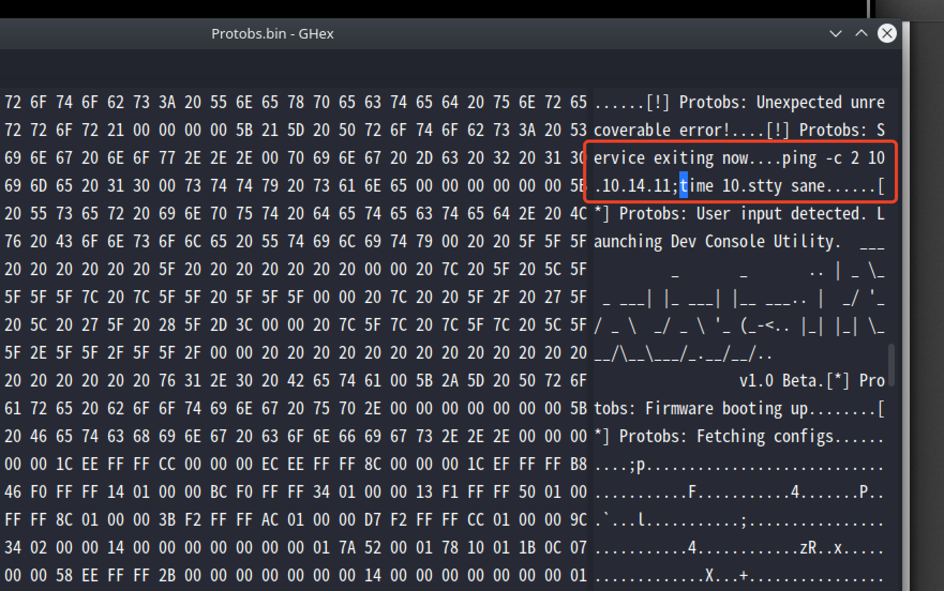Click hex byte '21' in the row starting 72 72 6F 72
944x591 pixels.
point(116,130)
